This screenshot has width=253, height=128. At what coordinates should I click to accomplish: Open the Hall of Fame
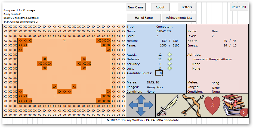coord(144,18)
